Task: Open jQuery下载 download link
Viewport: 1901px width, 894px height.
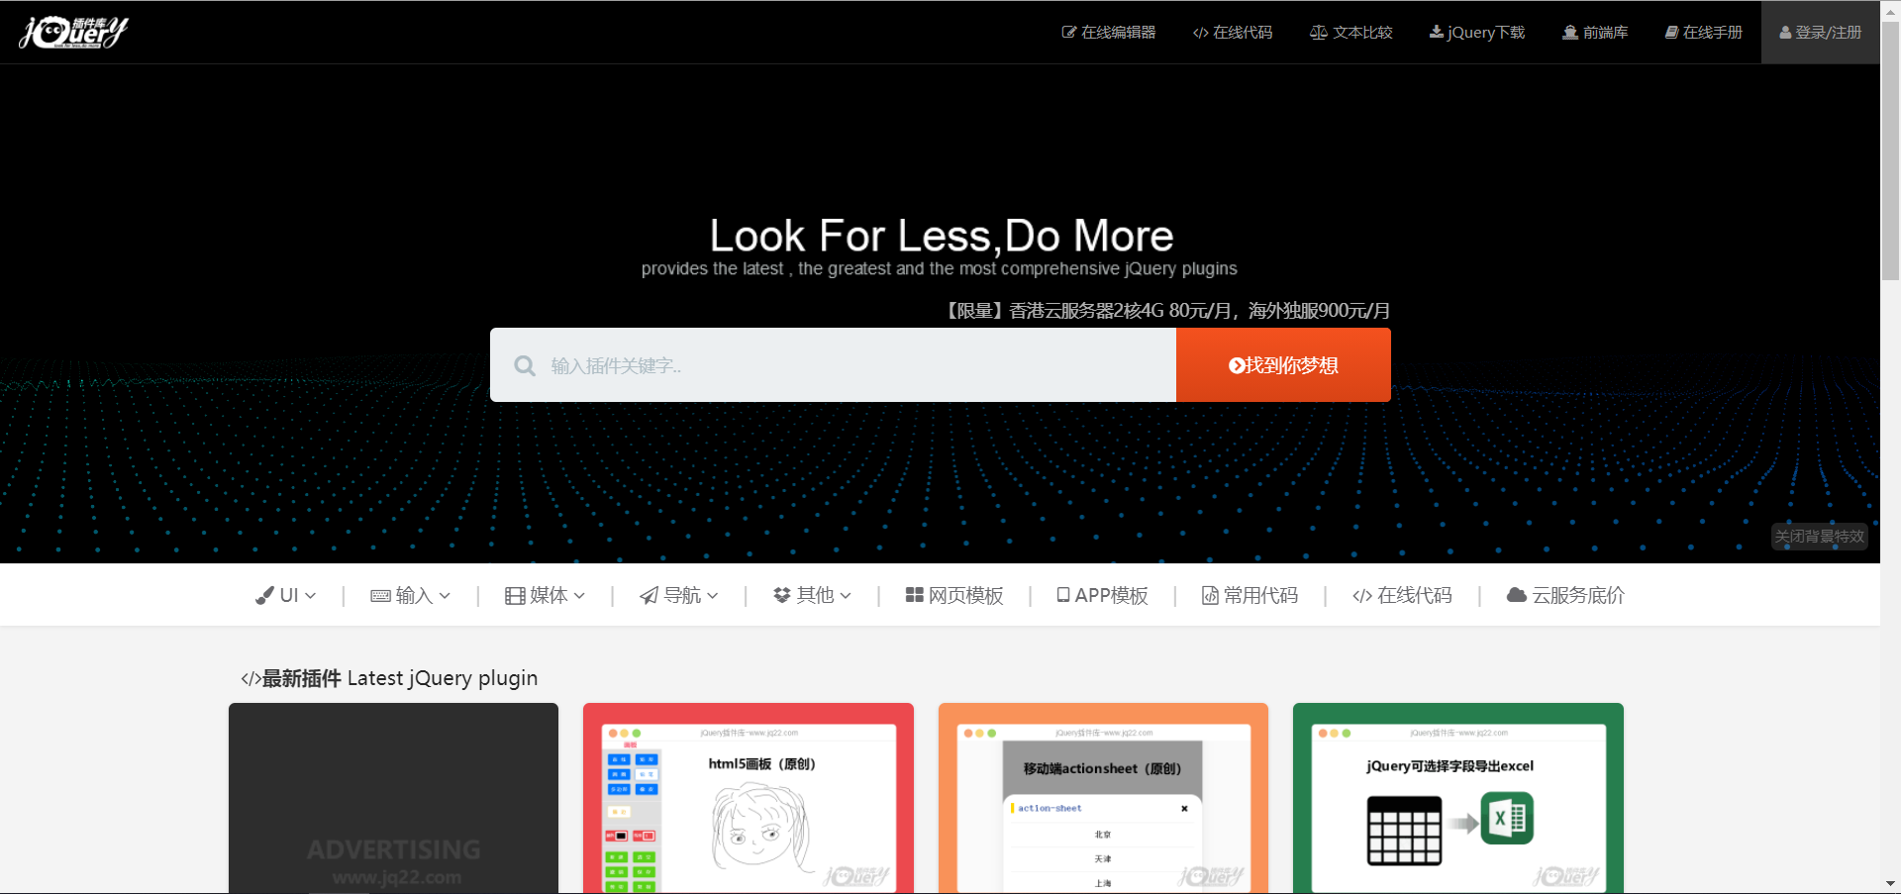Action: click(x=1477, y=33)
